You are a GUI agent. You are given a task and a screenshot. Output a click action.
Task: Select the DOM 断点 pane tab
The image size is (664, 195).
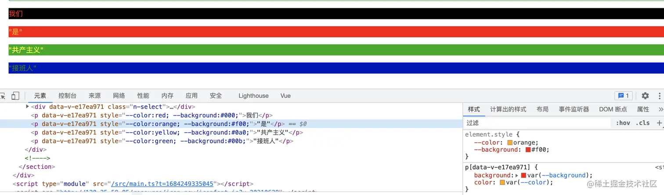coord(613,109)
